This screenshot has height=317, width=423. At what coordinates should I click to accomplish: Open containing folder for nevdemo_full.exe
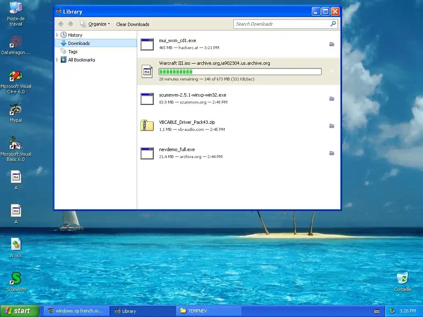tap(332, 153)
